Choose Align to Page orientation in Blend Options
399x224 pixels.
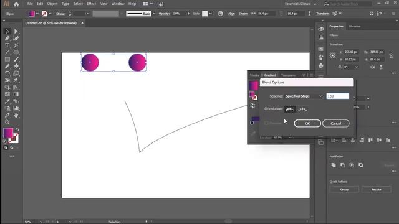pyautogui.click(x=290, y=110)
